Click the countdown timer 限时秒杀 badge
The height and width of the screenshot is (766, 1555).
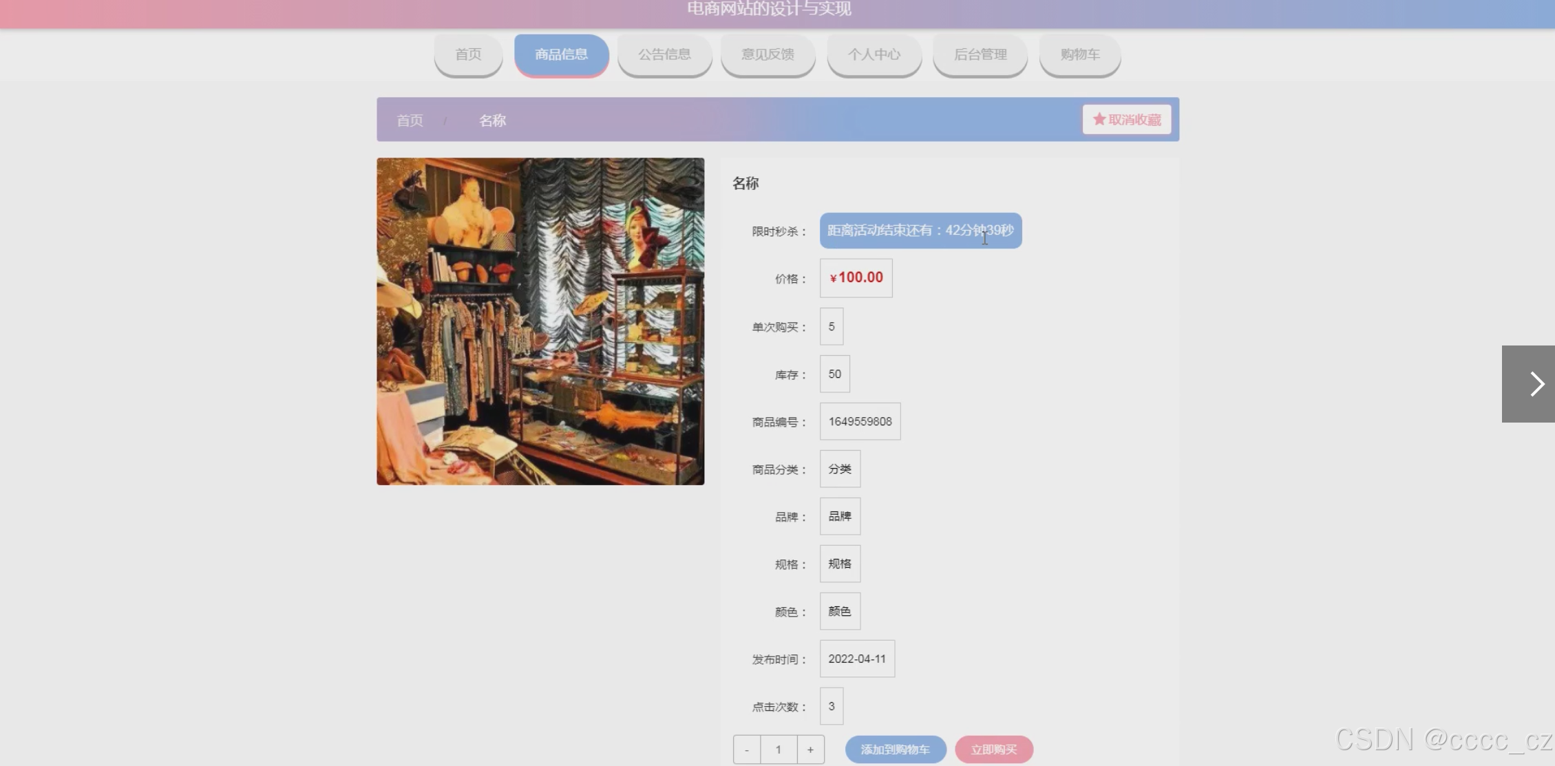(920, 231)
